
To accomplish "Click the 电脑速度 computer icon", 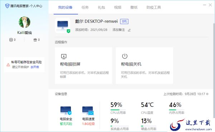I will click(x=88, y=111).
